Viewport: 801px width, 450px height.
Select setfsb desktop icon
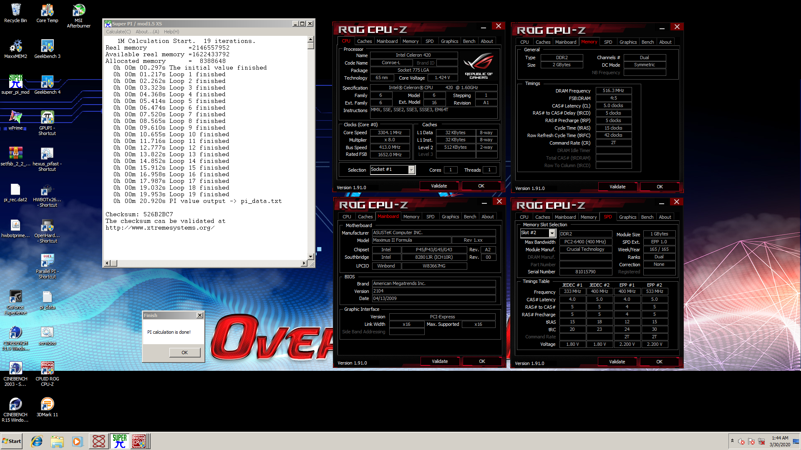(x=15, y=156)
